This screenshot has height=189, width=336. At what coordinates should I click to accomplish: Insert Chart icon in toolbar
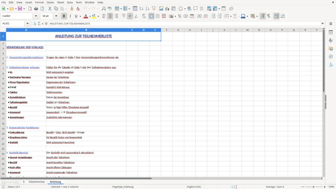[167, 9]
